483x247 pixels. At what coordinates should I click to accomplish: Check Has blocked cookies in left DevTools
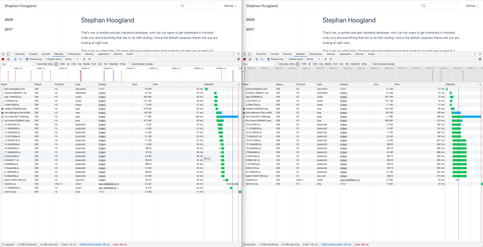(x=130, y=64)
